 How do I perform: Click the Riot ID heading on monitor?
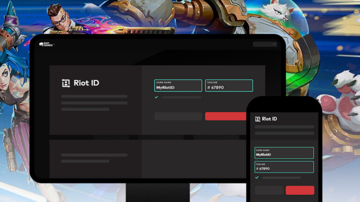click(86, 83)
